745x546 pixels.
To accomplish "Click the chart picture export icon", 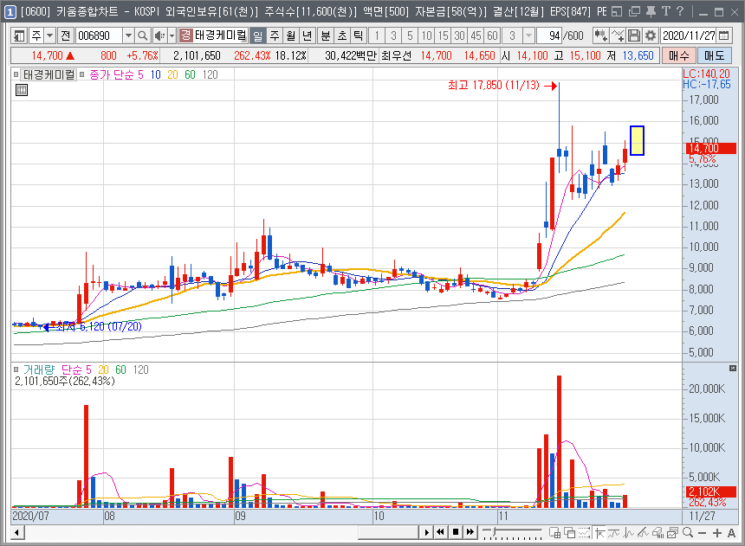I will 672,532.
